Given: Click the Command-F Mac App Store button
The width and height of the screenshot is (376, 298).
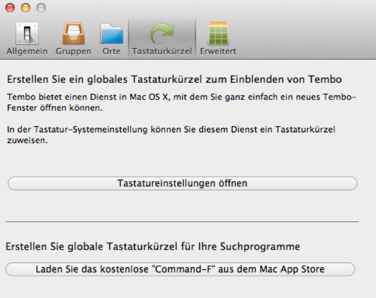Looking at the screenshot, I should pos(180,269).
